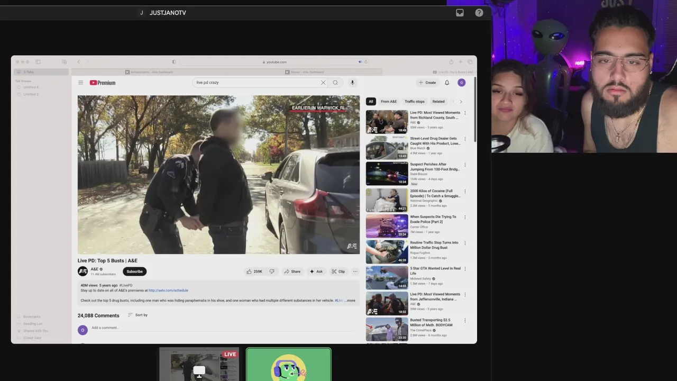Subscribe to the A&E channel
This screenshot has width=677, height=381.
click(134, 271)
